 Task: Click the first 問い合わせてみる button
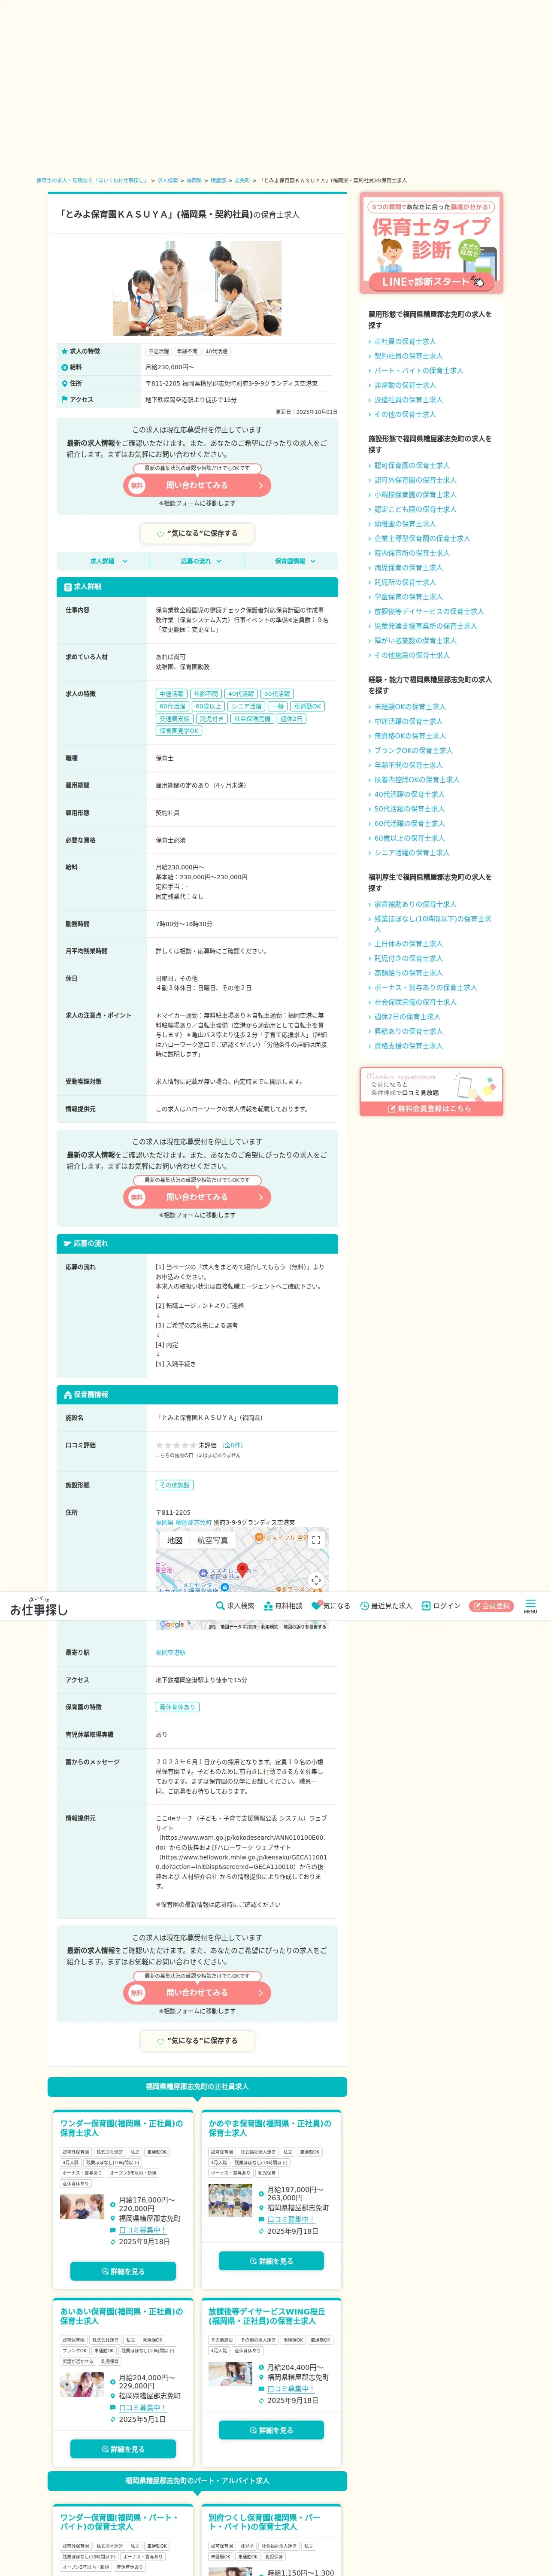(197, 485)
